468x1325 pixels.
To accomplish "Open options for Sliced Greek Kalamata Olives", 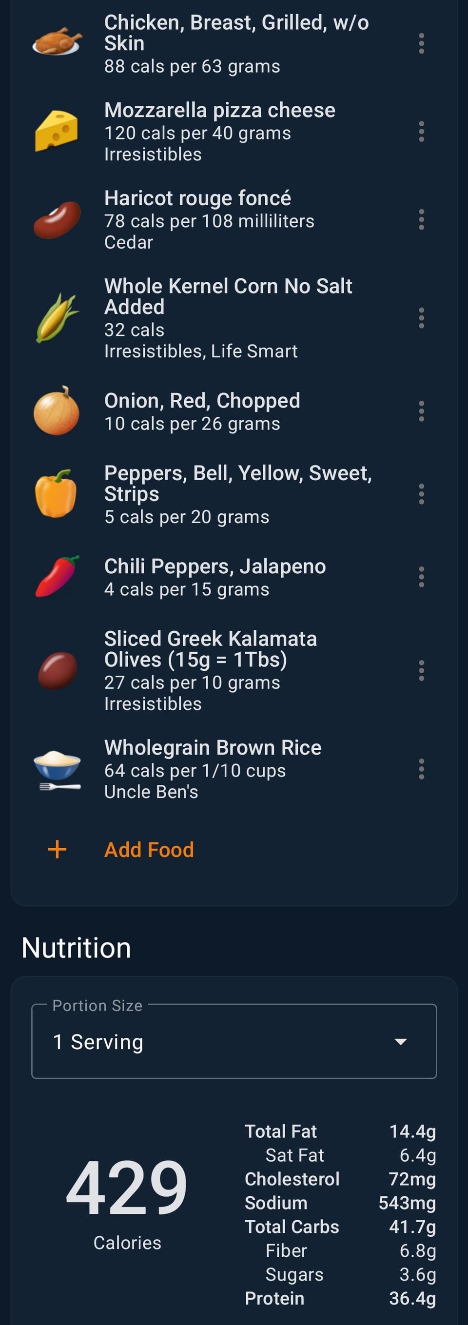I will coord(421,671).
